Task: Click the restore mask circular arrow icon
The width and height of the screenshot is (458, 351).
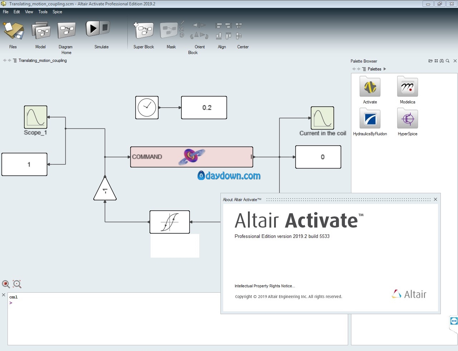Action: (x=182, y=35)
